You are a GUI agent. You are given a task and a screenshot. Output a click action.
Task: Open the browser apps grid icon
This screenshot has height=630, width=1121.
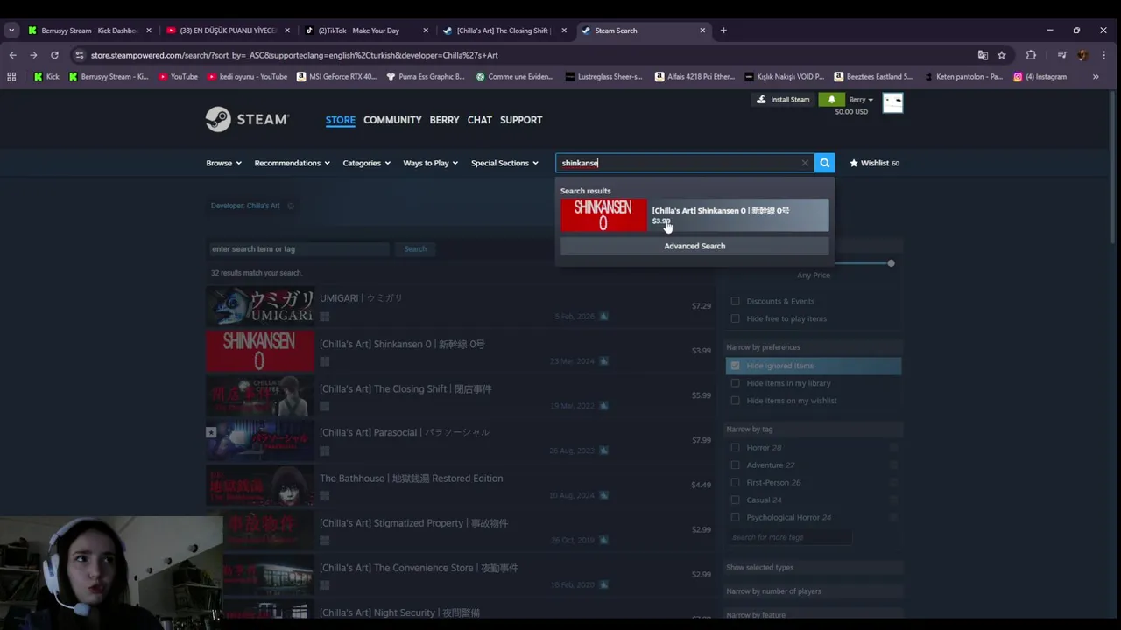[11, 77]
